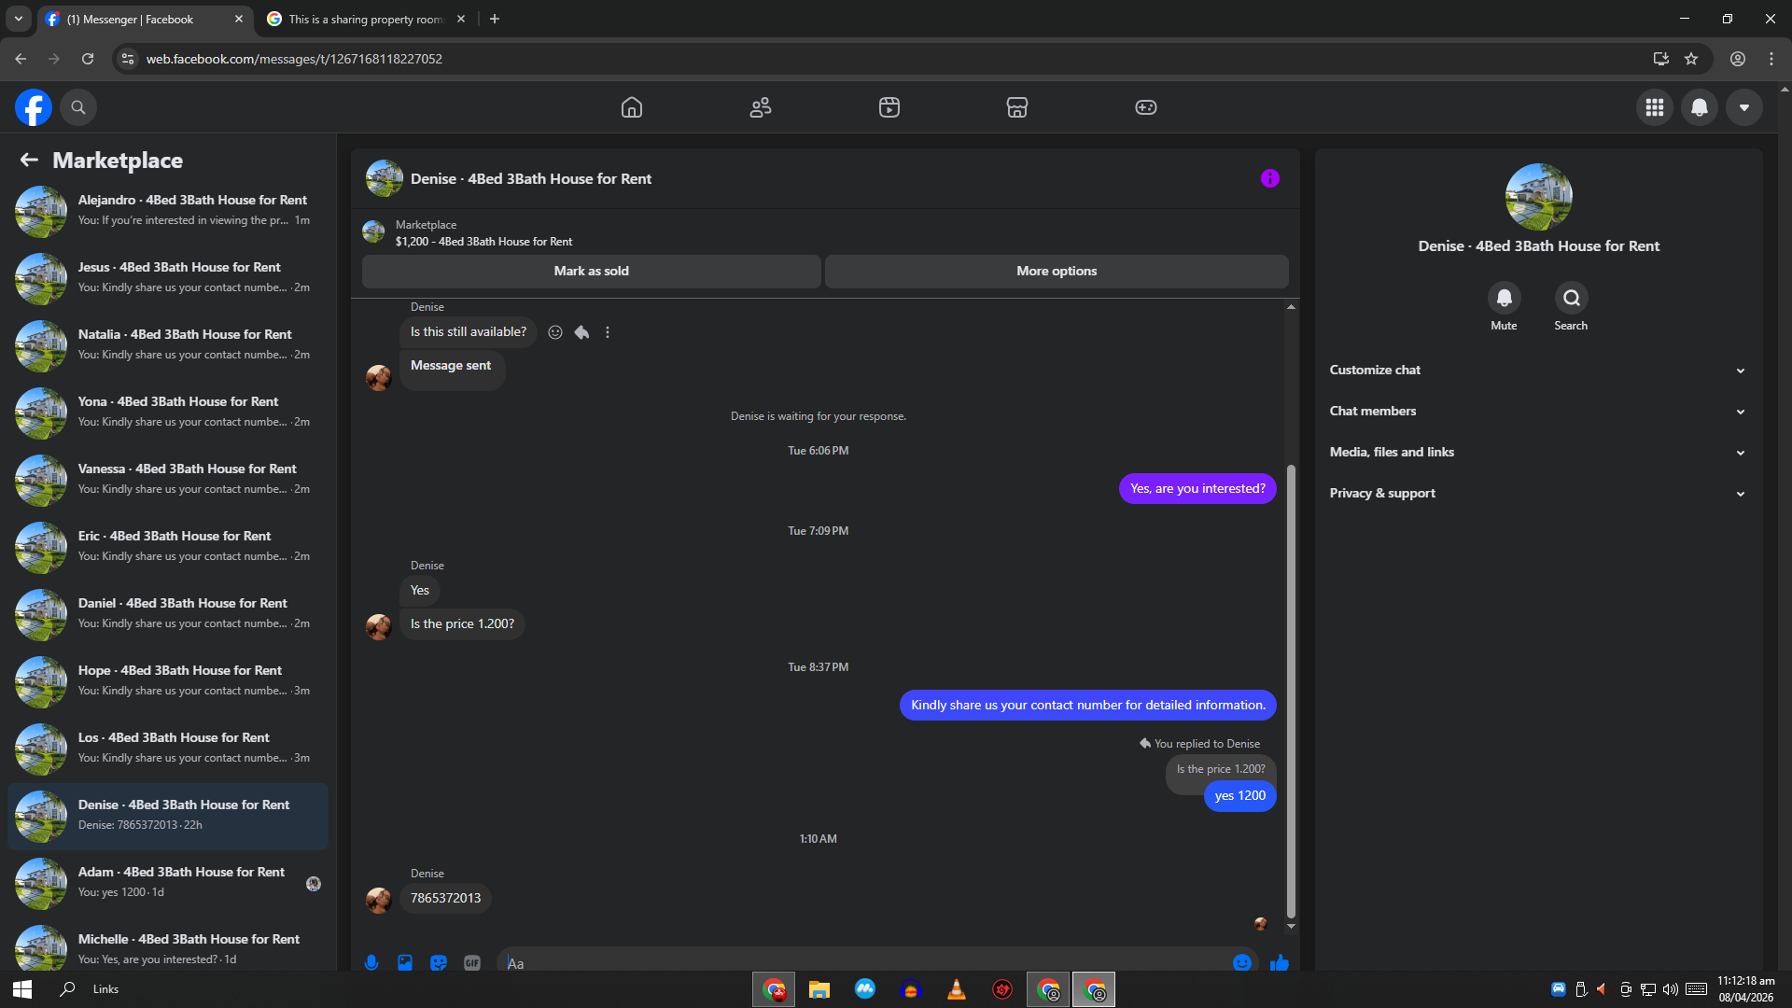Reply to "Is this still available?" message
The image size is (1792, 1008).
pyautogui.click(x=581, y=332)
